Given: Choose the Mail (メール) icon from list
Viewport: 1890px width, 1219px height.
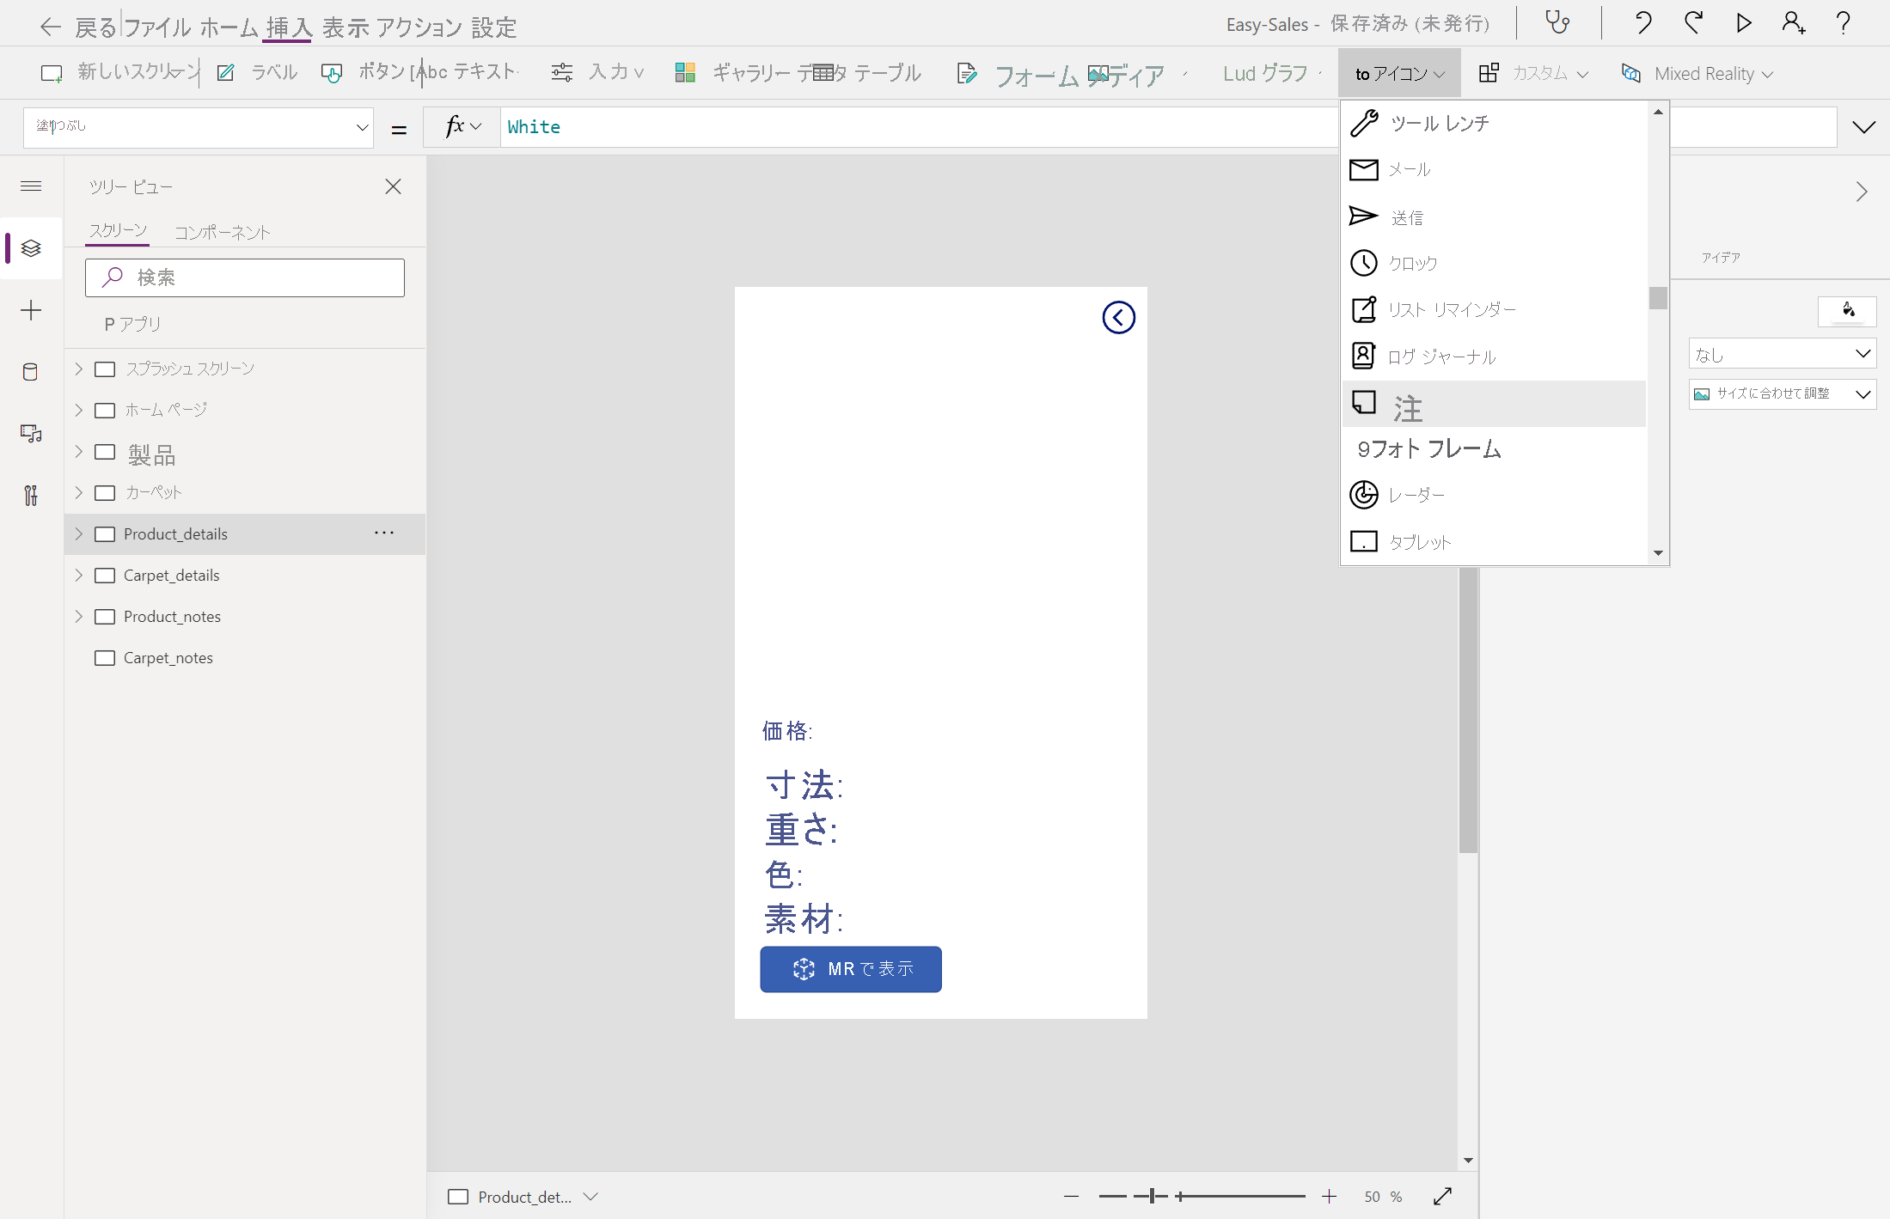Looking at the screenshot, I should point(1410,170).
